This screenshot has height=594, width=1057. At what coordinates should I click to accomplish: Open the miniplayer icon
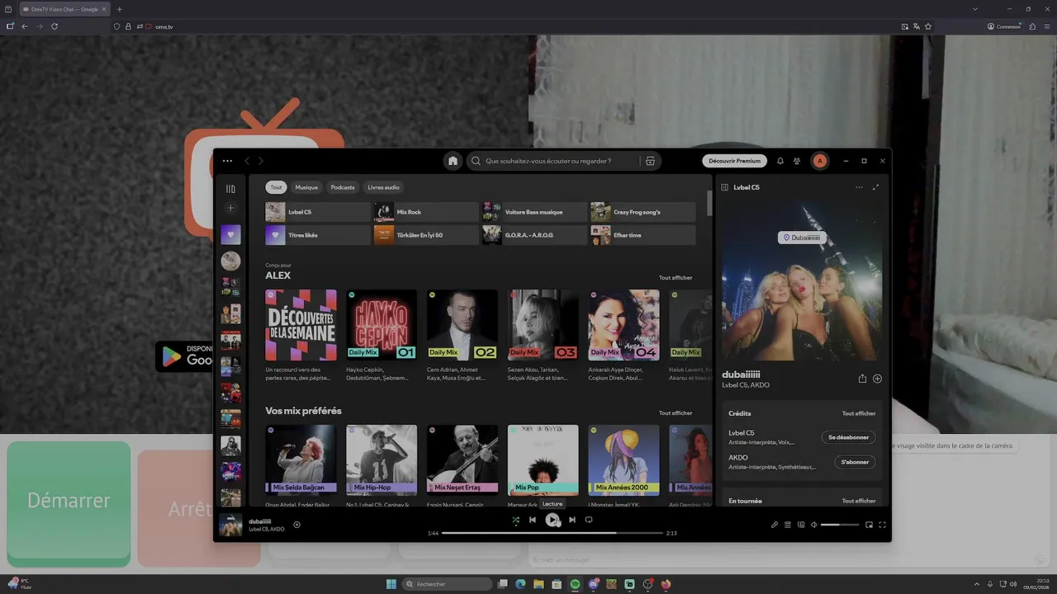[x=869, y=525]
